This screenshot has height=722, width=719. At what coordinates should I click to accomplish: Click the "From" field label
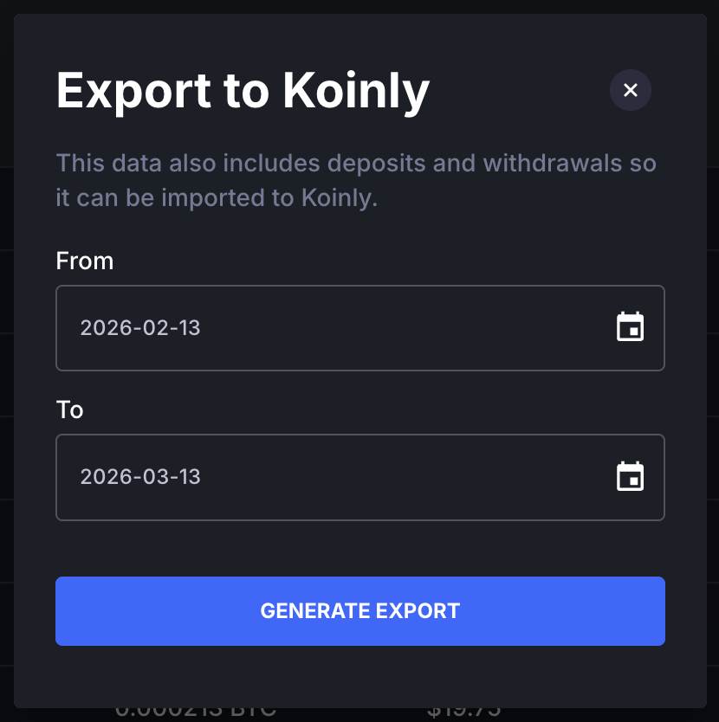coord(85,261)
